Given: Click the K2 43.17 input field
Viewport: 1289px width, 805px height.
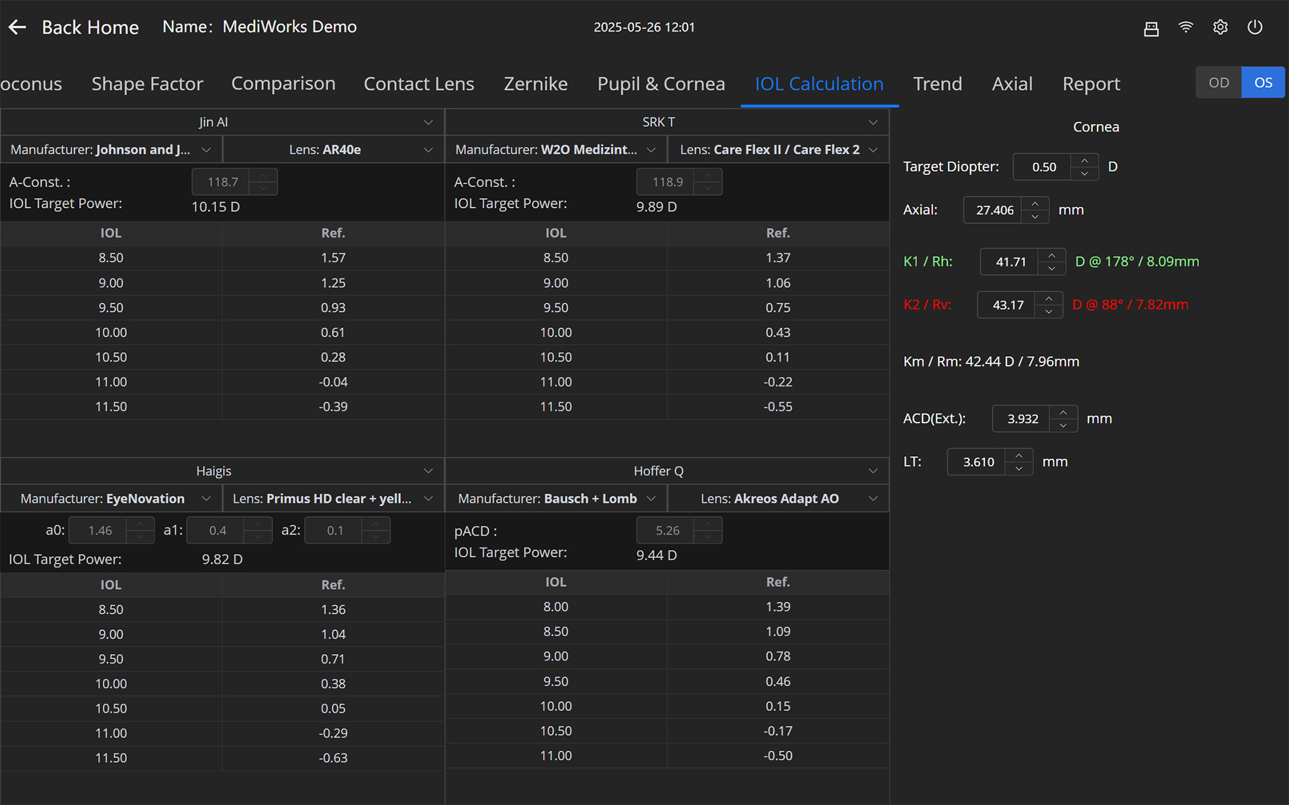Looking at the screenshot, I should [1007, 305].
